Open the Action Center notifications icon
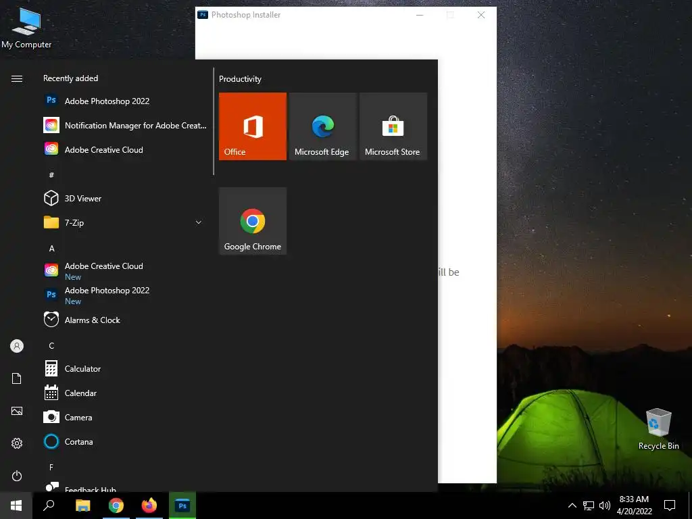692x519 pixels. 670,505
